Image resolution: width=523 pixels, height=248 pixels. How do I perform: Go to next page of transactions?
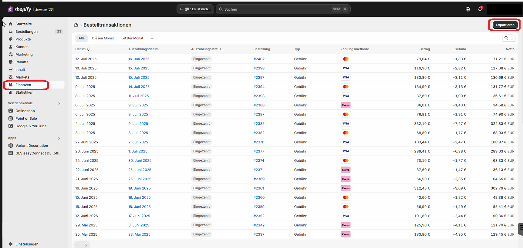tap(86, 245)
